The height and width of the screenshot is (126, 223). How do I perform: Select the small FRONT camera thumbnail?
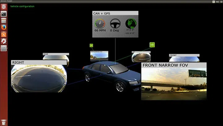(184, 59)
